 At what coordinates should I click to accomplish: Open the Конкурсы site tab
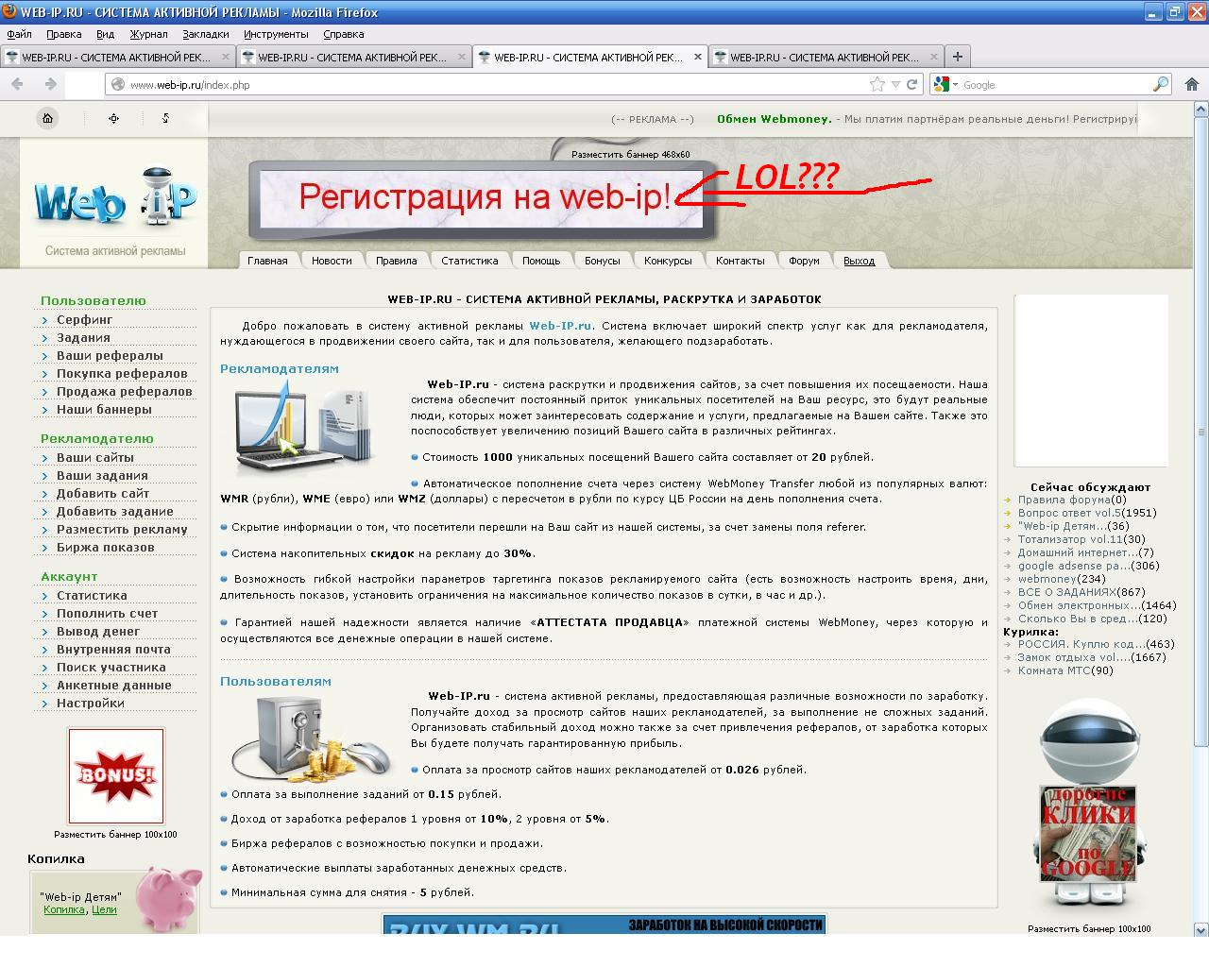pyautogui.click(x=668, y=261)
